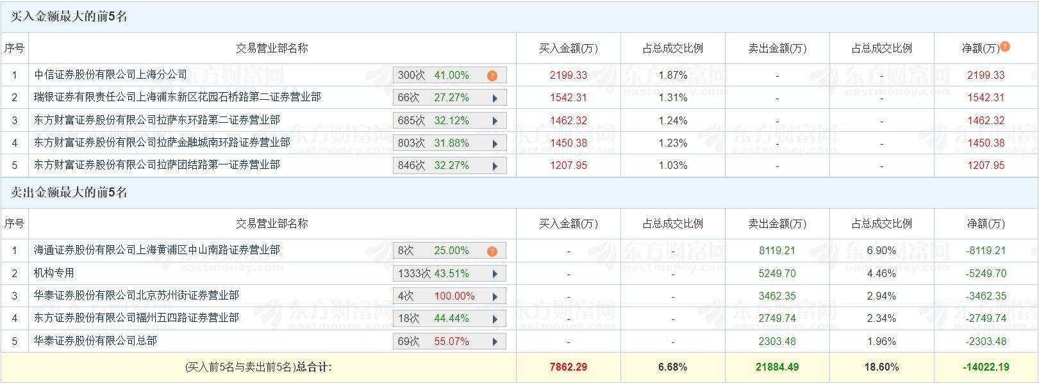Screen dimensions: 1039x384
Task: Click arrow icon in 瑞银证券 row
Action: [495, 99]
